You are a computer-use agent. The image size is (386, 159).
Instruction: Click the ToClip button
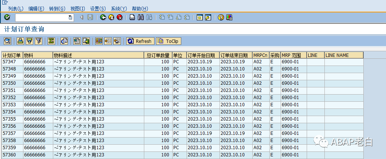(168, 41)
